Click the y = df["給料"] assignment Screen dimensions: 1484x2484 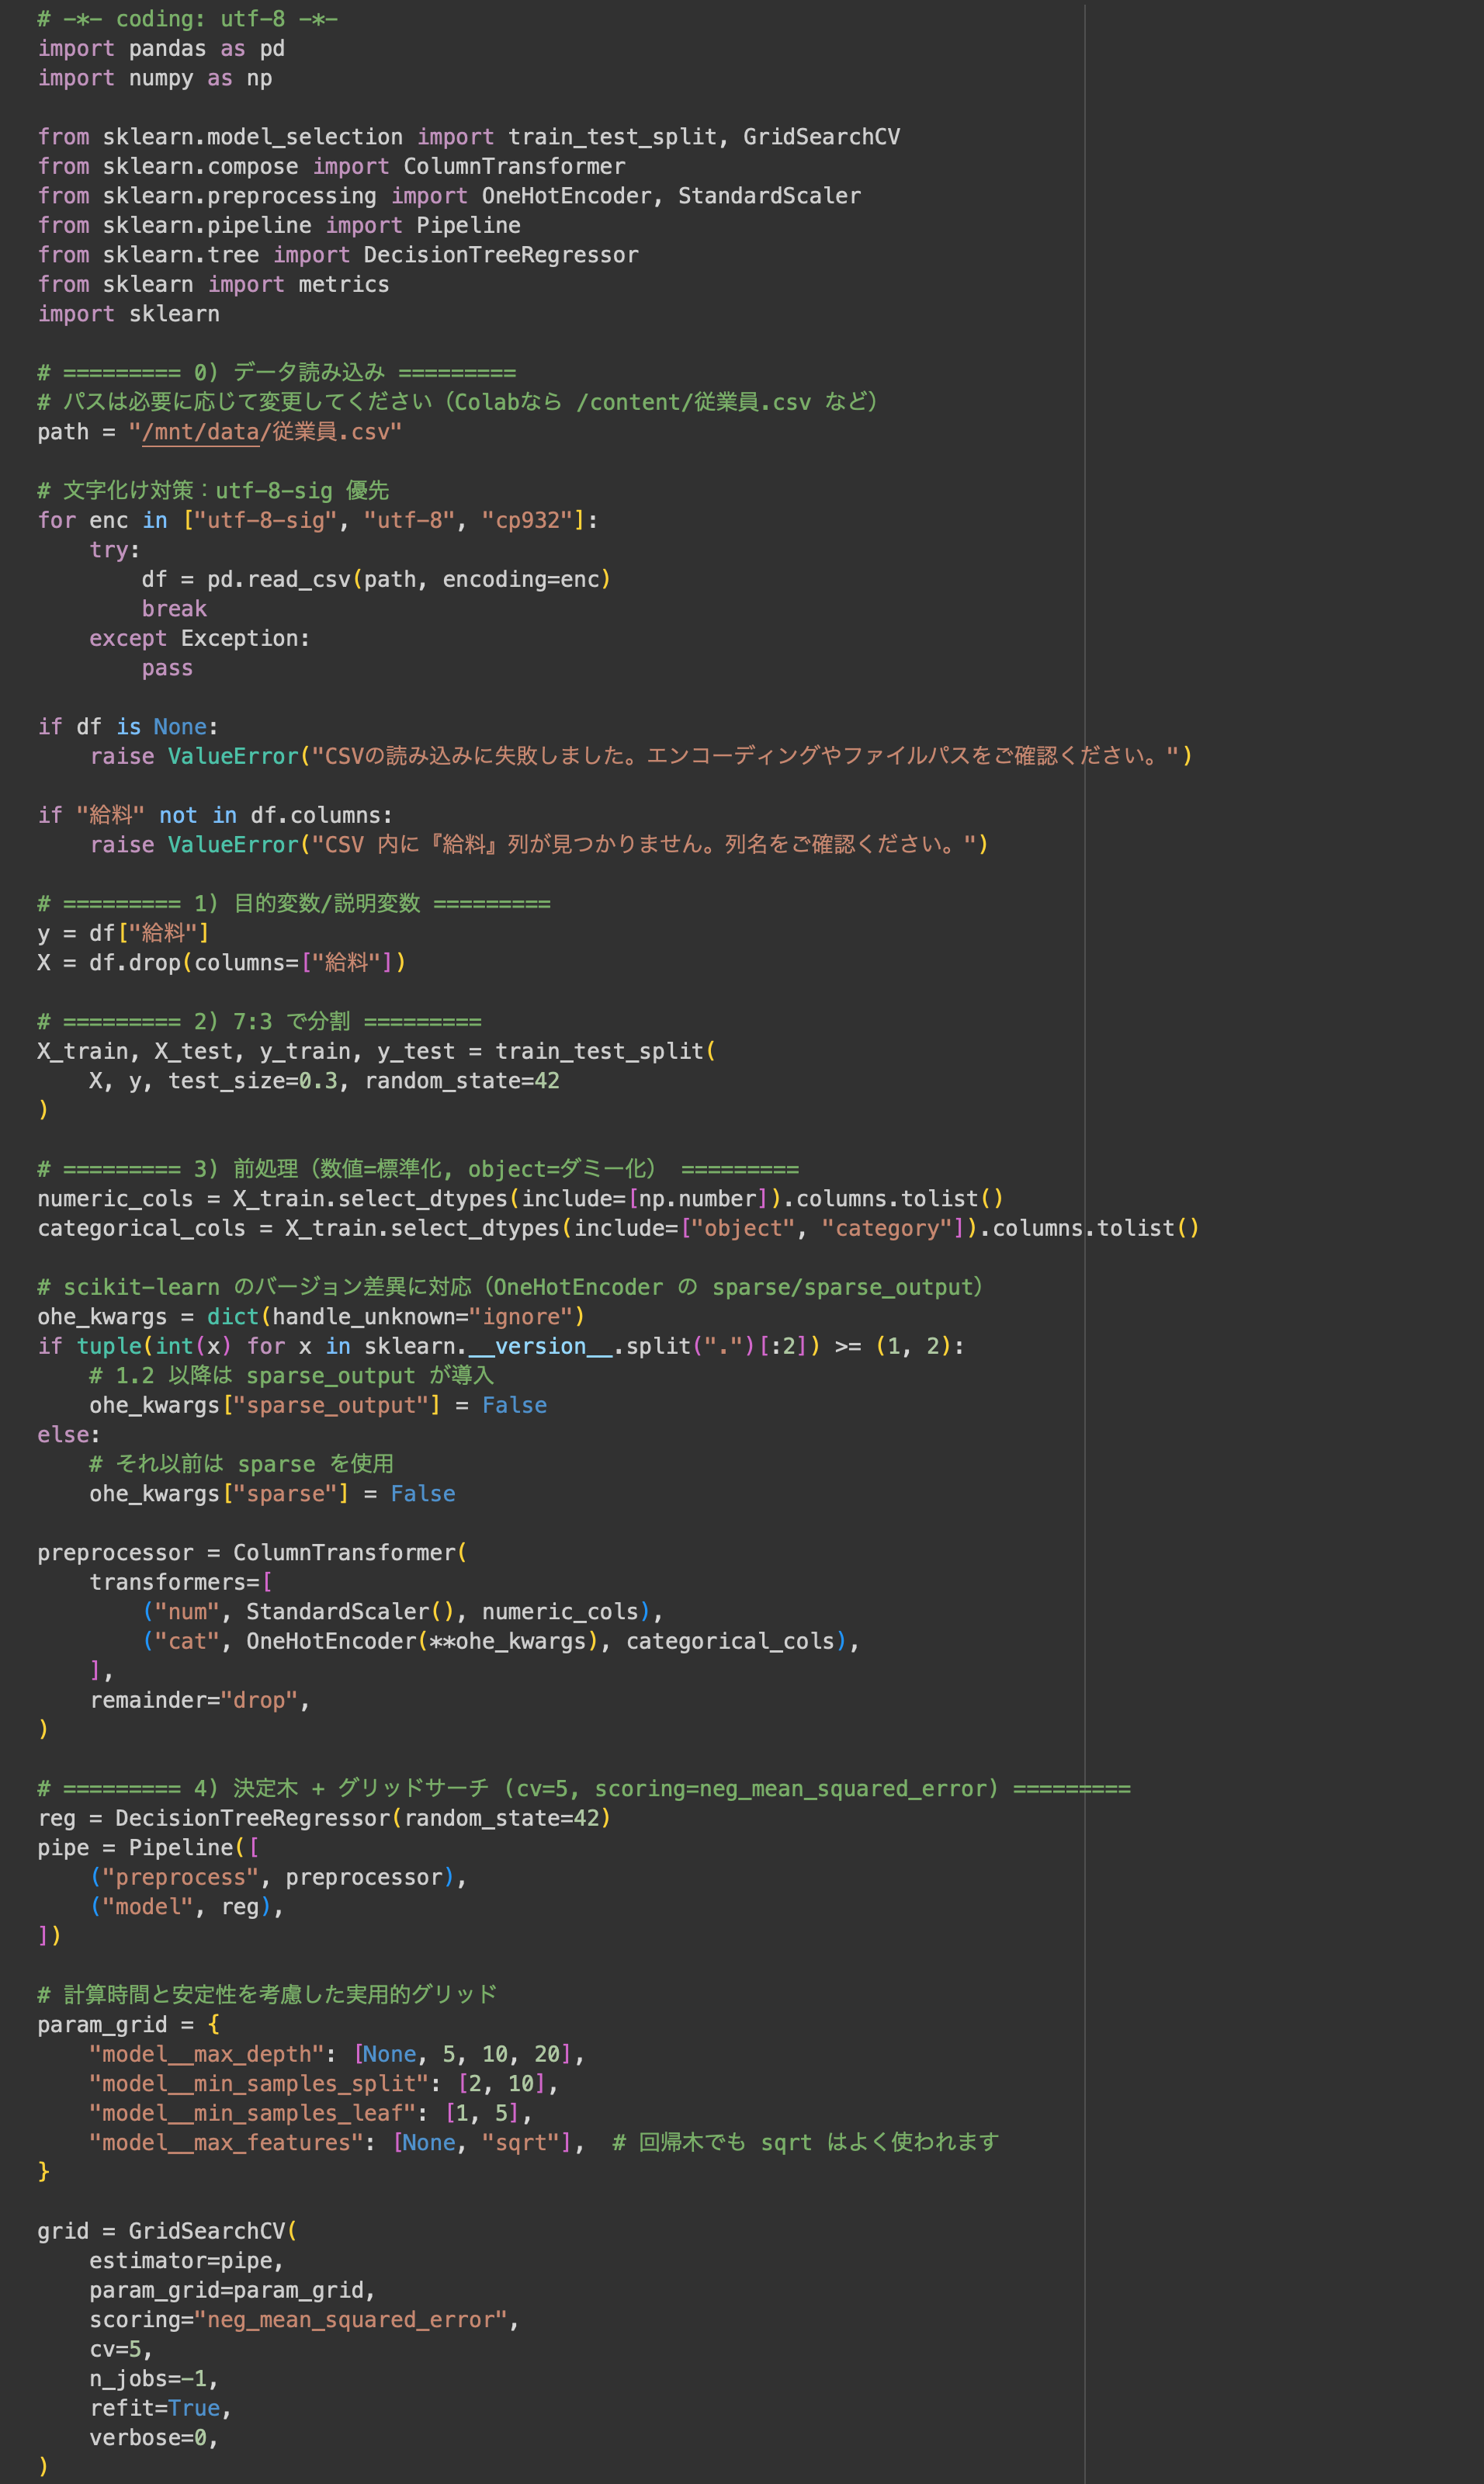pyautogui.click(x=124, y=933)
